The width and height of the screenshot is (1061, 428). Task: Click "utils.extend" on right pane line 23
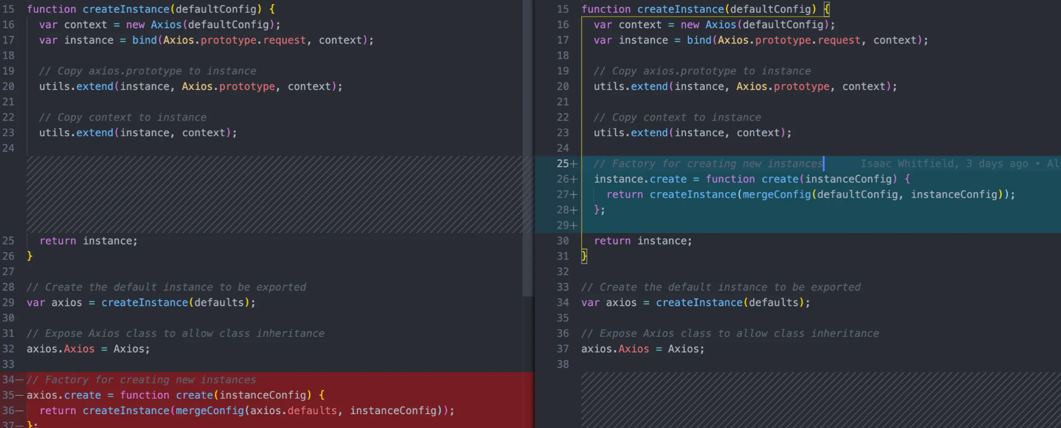631,133
